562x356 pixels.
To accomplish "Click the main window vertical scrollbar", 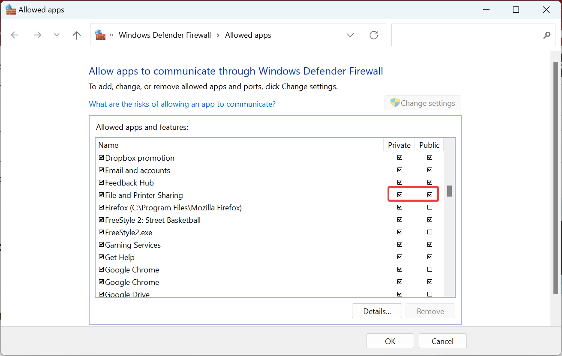I will pyautogui.click(x=556, y=178).
